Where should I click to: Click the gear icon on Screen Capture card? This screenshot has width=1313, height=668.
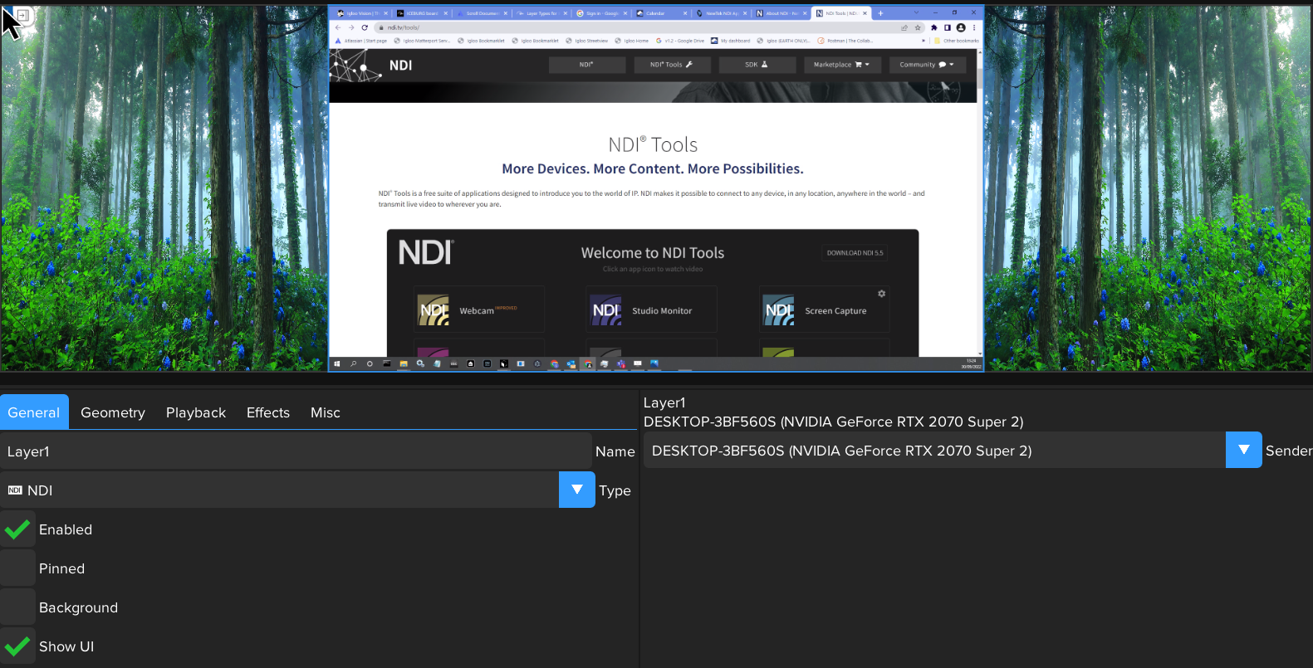tap(881, 294)
